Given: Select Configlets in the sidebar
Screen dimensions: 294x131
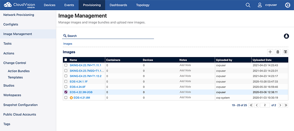Looking at the screenshot, I should point(11,24).
